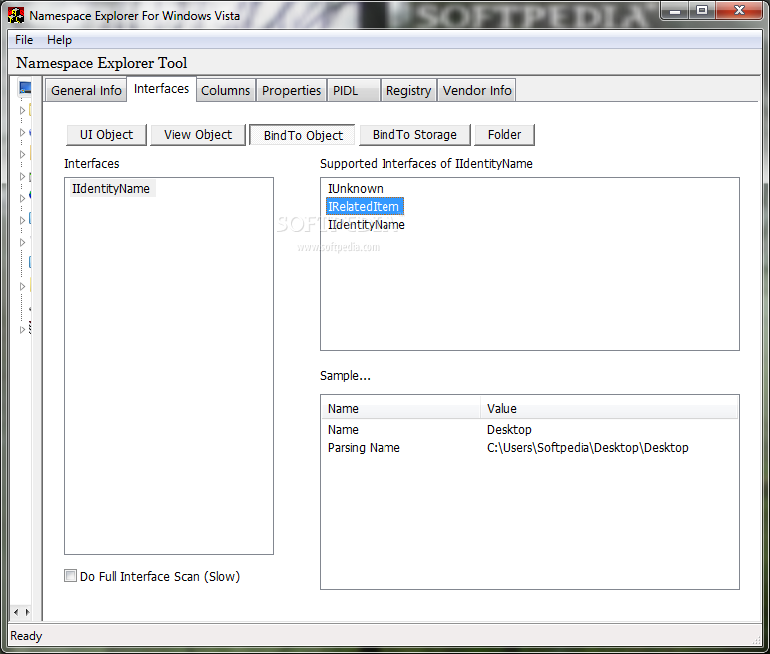The image size is (770, 654).
Task: Click the Value column header in Sample
Action: (609, 409)
